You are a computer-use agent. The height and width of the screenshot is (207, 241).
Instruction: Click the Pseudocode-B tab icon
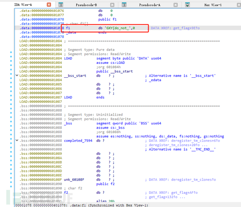61,5
